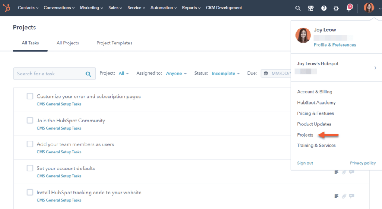This screenshot has height=209, width=382.
Task: Open description icon for Install HubSpot tracking code
Action: click(336, 196)
